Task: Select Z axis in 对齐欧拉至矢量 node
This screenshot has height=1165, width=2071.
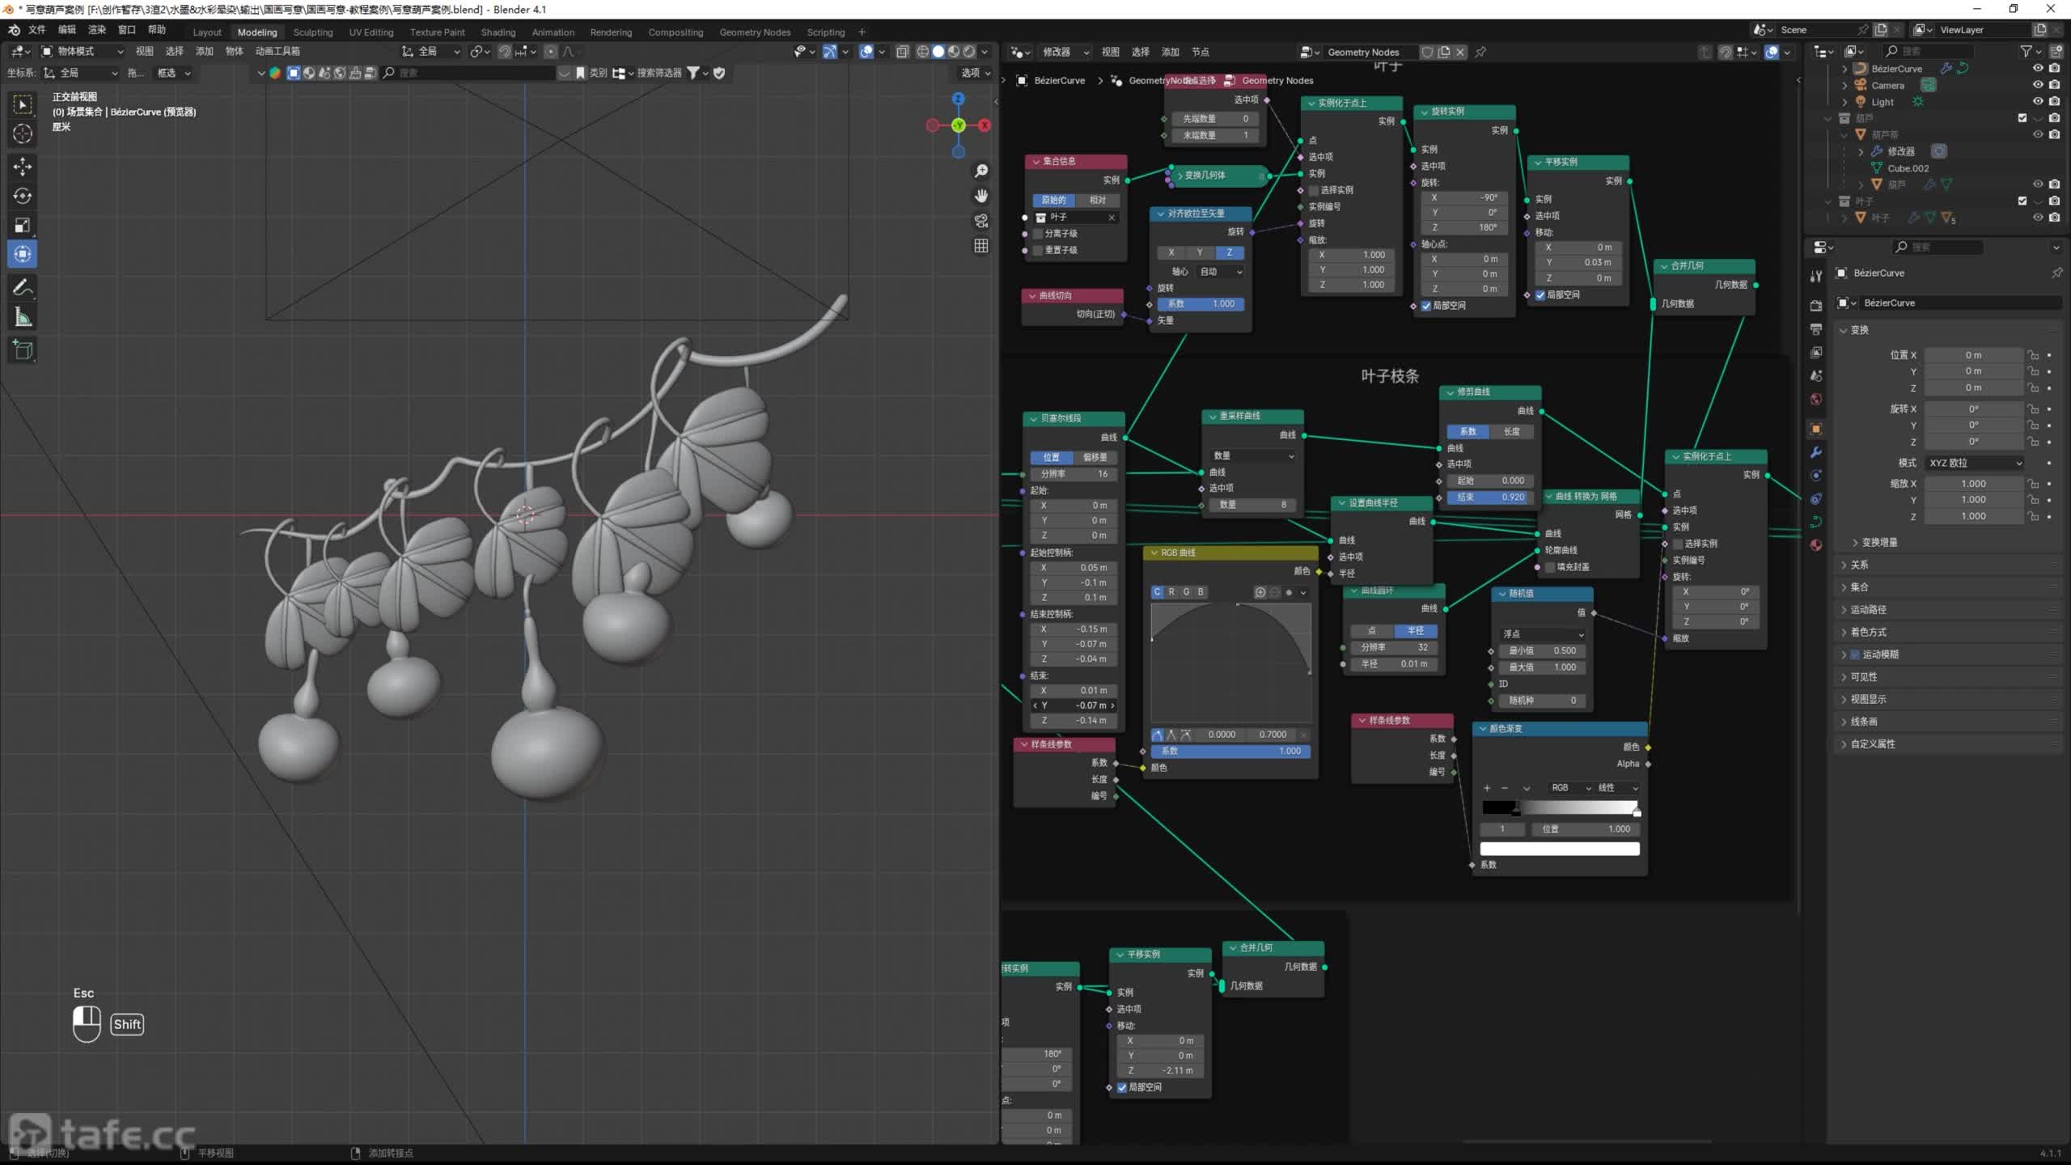Action: (x=1229, y=252)
